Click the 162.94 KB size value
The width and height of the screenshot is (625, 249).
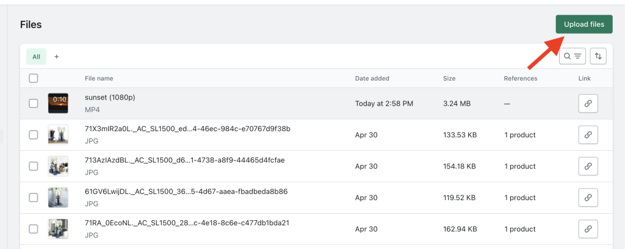point(460,229)
